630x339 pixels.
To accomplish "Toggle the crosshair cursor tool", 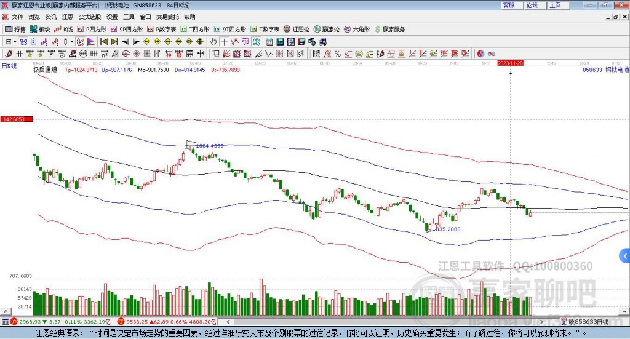I will click(224, 42).
